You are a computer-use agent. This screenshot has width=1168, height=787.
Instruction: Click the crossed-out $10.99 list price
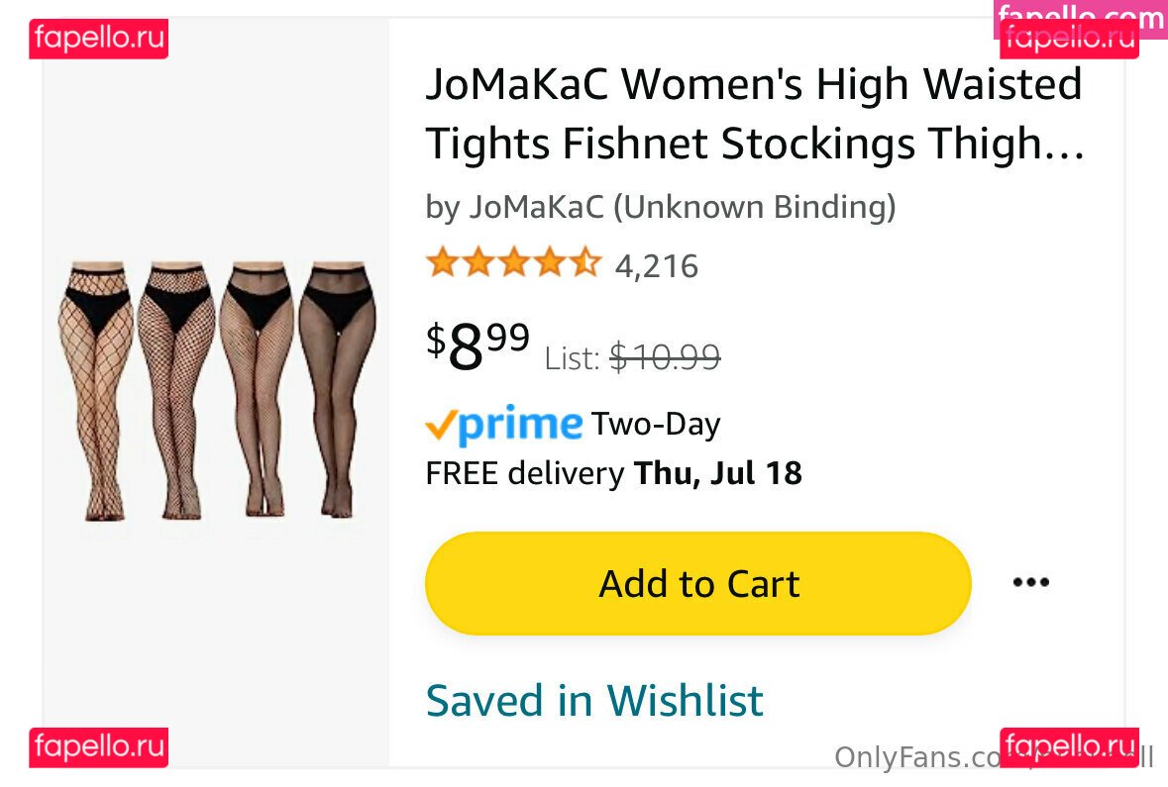(665, 356)
